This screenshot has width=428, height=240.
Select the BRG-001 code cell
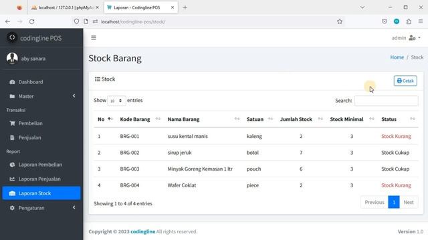click(x=130, y=136)
